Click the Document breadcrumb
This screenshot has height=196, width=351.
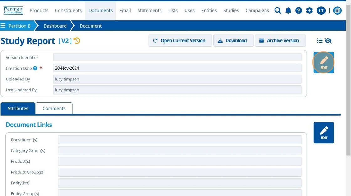click(91, 26)
